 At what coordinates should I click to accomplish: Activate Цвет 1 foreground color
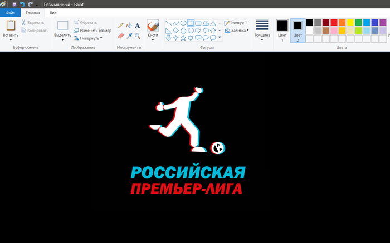pyautogui.click(x=282, y=31)
